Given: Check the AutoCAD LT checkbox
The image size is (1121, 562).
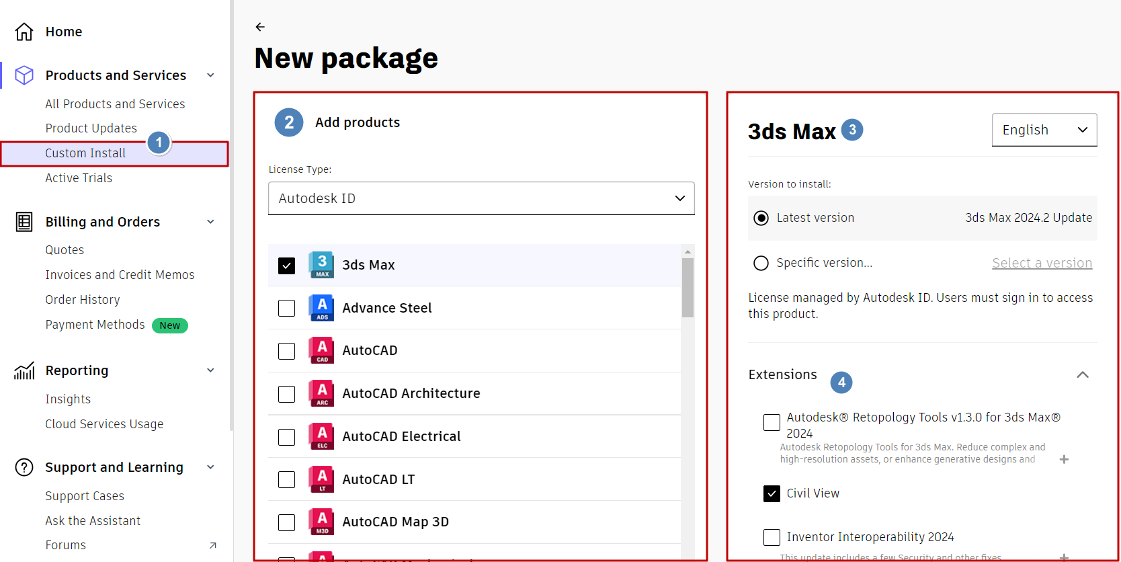Looking at the screenshot, I should [287, 479].
